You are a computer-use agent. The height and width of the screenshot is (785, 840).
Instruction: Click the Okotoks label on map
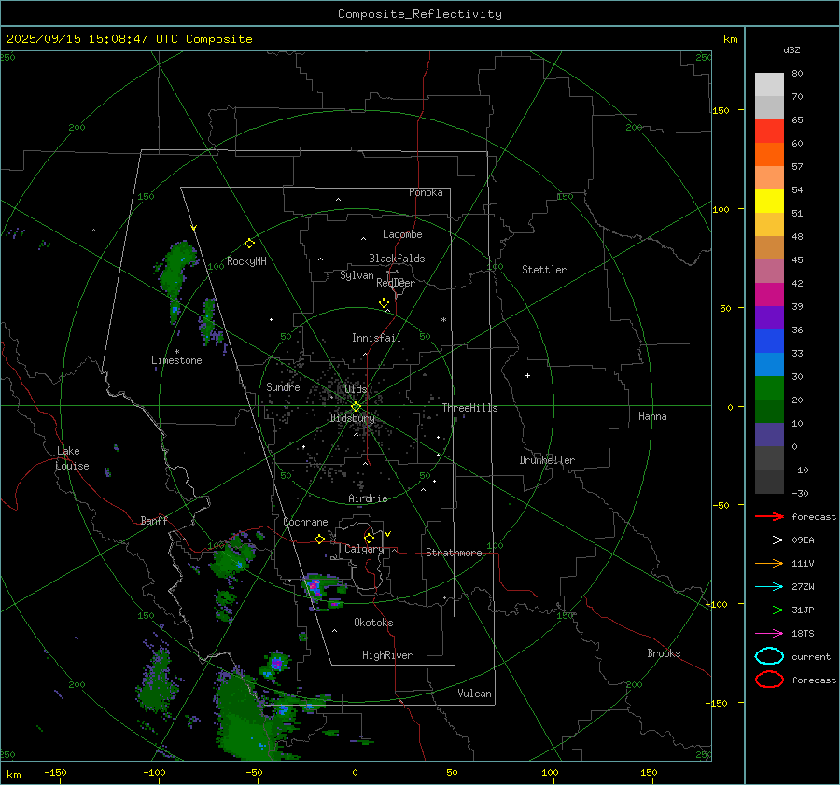pyautogui.click(x=373, y=623)
